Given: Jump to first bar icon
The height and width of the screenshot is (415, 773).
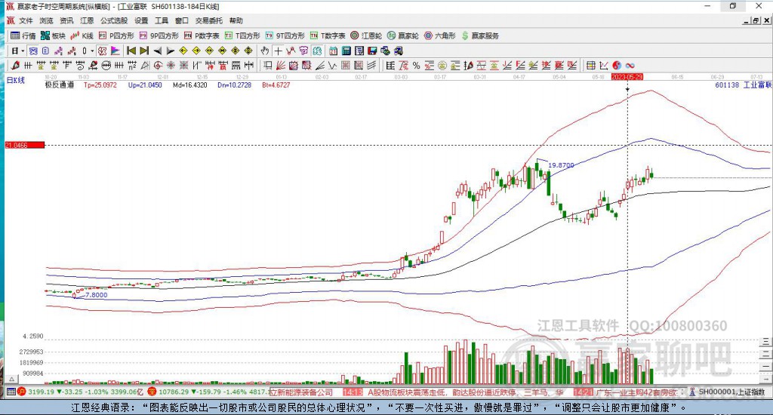Looking at the screenshot, I should click(x=131, y=51).
